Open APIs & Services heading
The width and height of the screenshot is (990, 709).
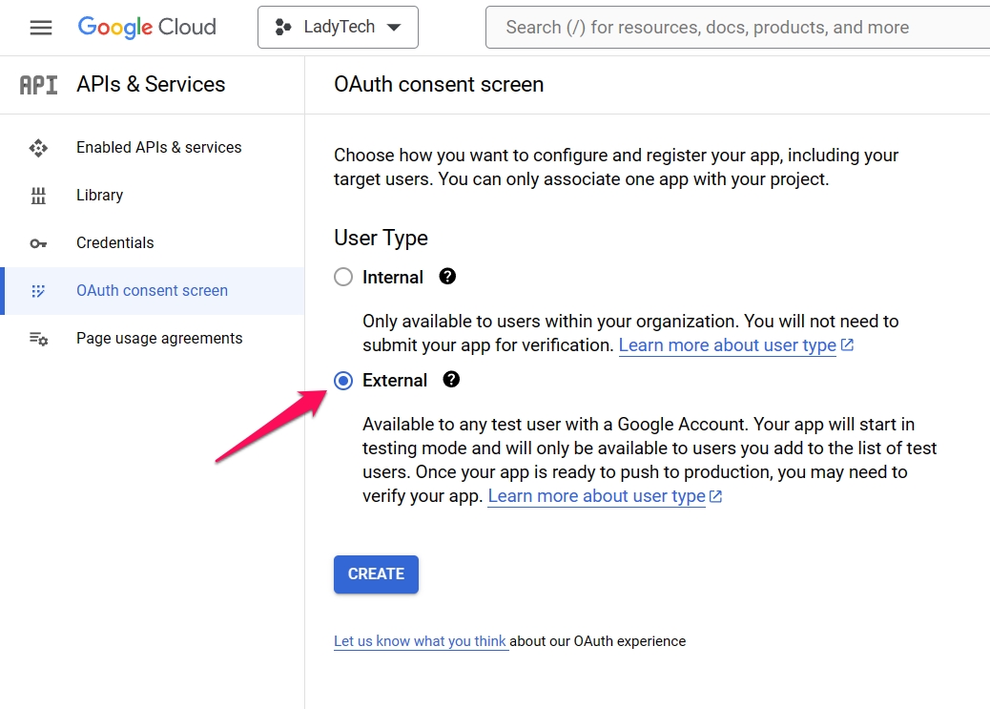click(151, 85)
